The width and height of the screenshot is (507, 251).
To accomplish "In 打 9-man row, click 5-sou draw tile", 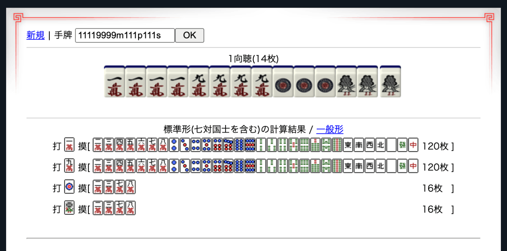I will pyautogui.click(x=294, y=166).
